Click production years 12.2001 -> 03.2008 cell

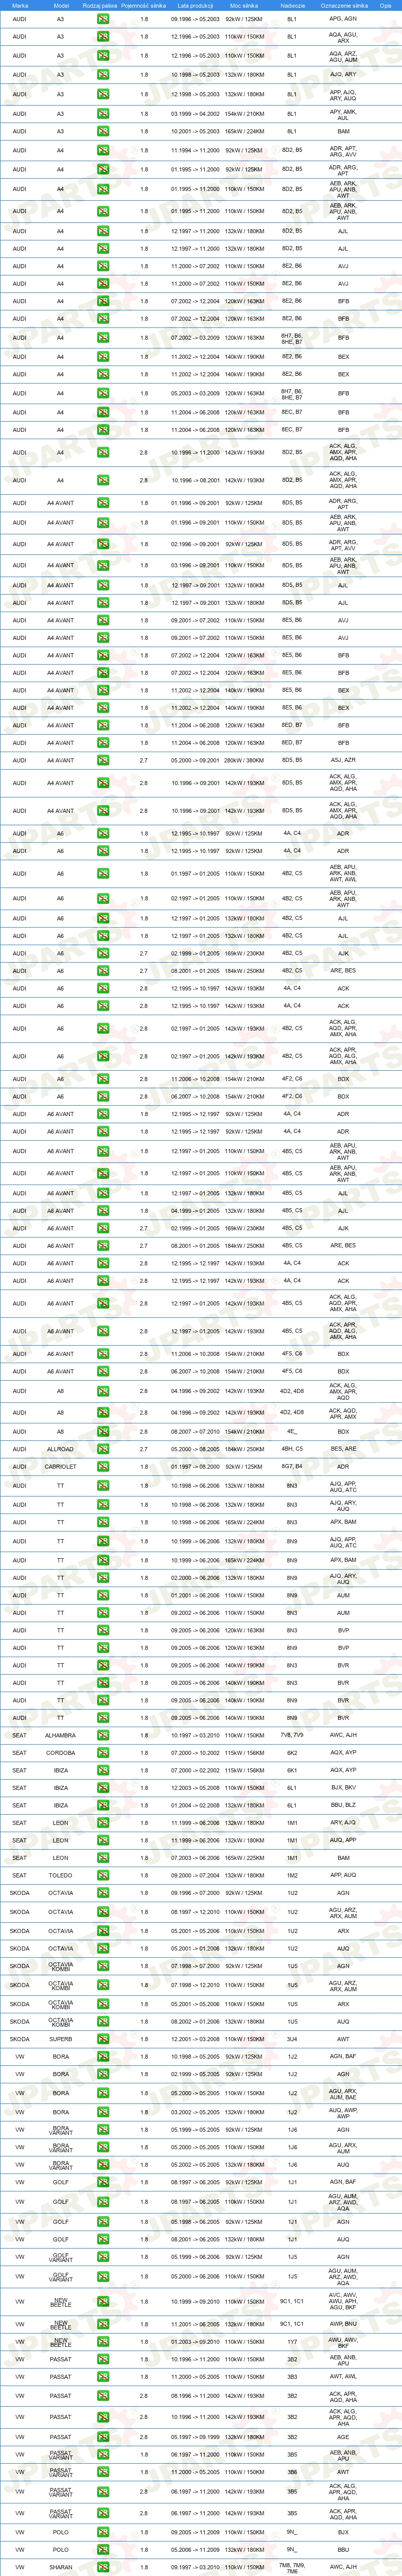tap(195, 2038)
